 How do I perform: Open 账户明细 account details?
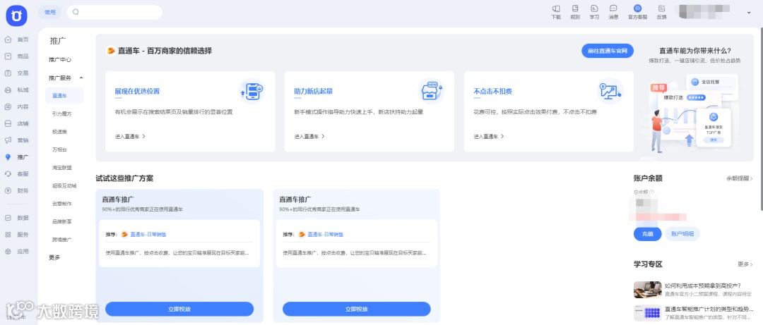(x=682, y=233)
